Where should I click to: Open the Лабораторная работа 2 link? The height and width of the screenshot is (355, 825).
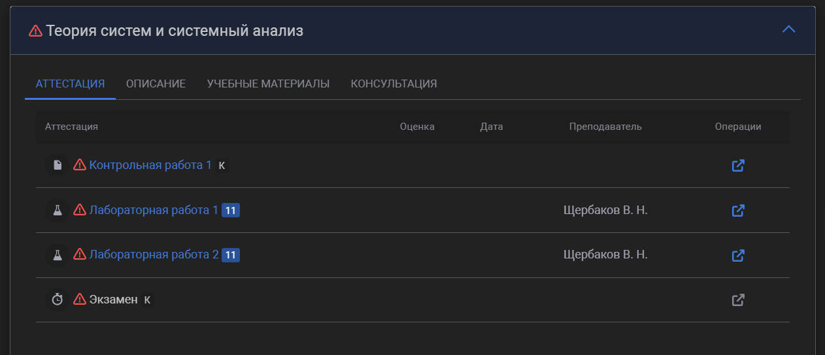[154, 255]
